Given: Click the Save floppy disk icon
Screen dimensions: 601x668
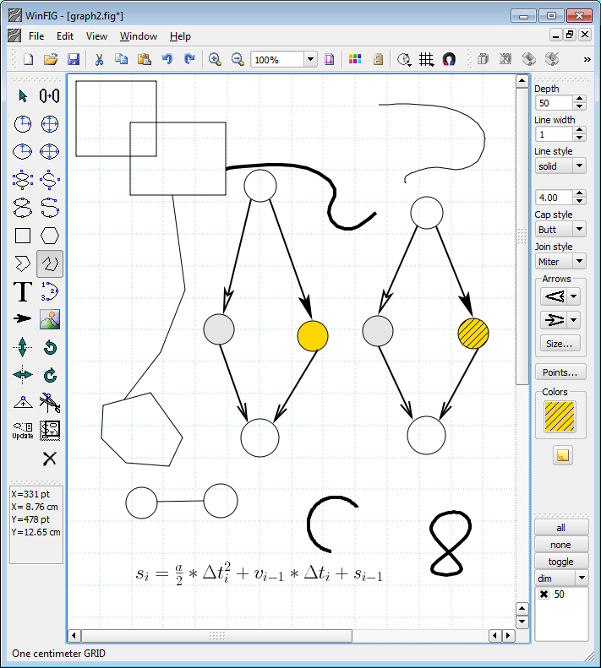Looking at the screenshot, I should pos(74,59).
